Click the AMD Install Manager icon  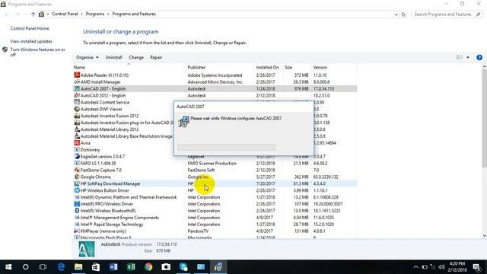click(77, 82)
